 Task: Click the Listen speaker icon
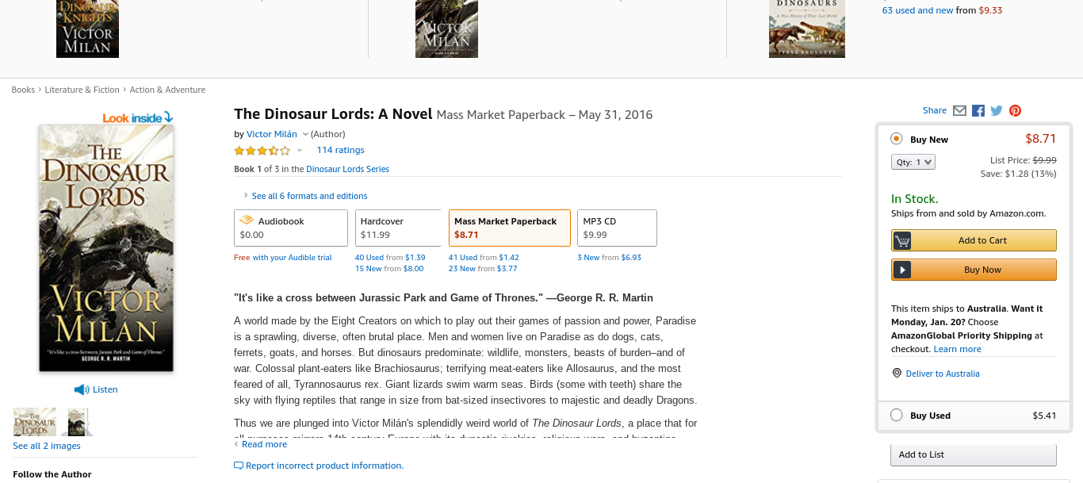[82, 389]
